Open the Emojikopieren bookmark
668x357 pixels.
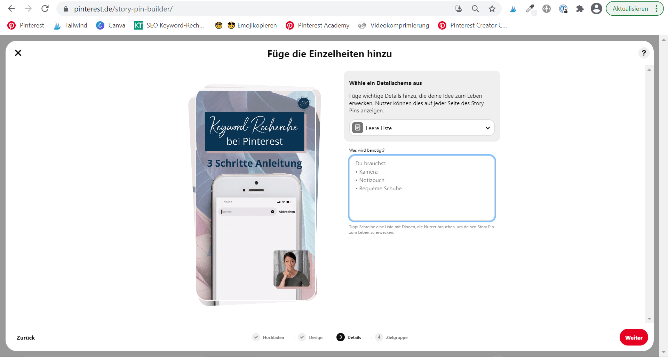(252, 25)
